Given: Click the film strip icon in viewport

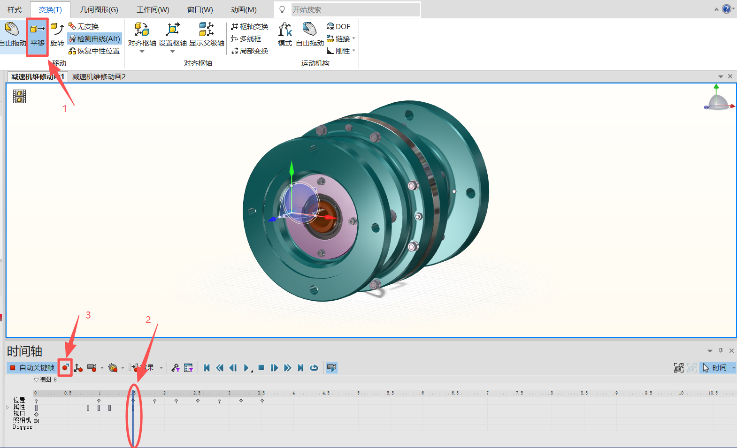Looking at the screenshot, I should 19,96.
